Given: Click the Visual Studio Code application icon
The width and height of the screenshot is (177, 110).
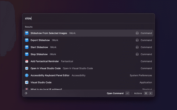Looking at the screenshot, I should point(27,82).
